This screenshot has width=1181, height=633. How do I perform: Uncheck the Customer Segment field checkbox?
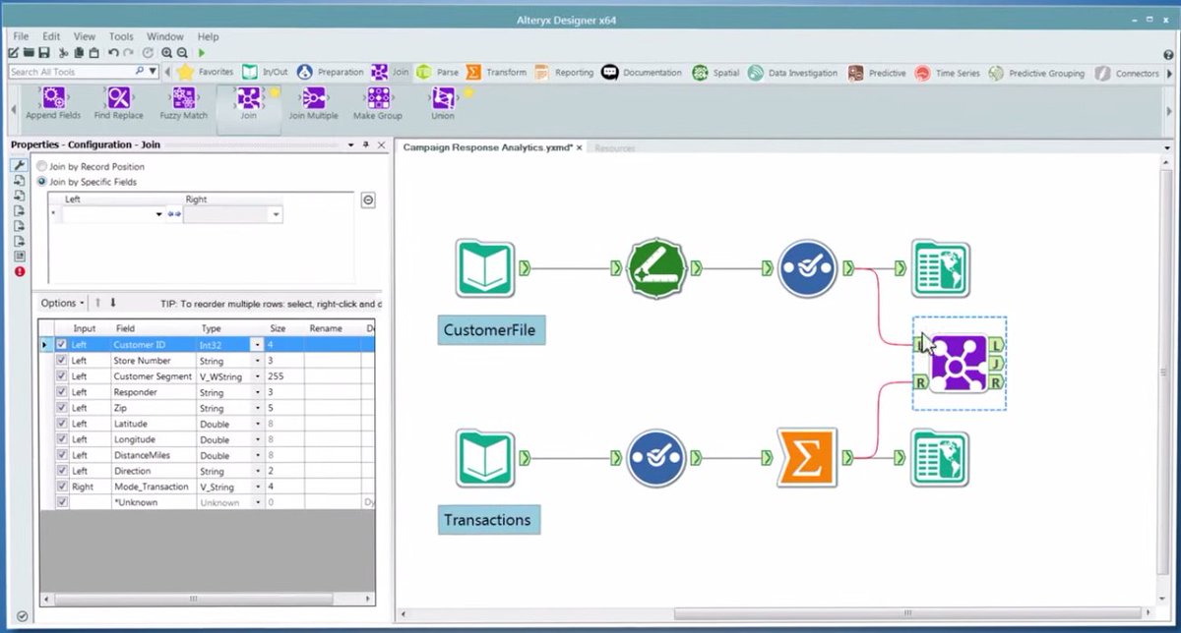coord(62,376)
